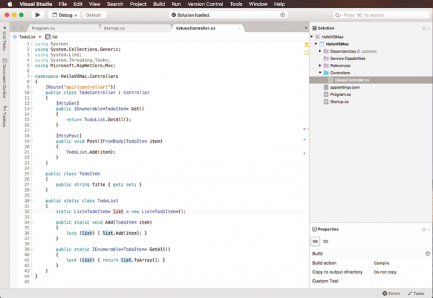433x298 pixels.
Task: Expand the References node
Action: (x=320, y=65)
